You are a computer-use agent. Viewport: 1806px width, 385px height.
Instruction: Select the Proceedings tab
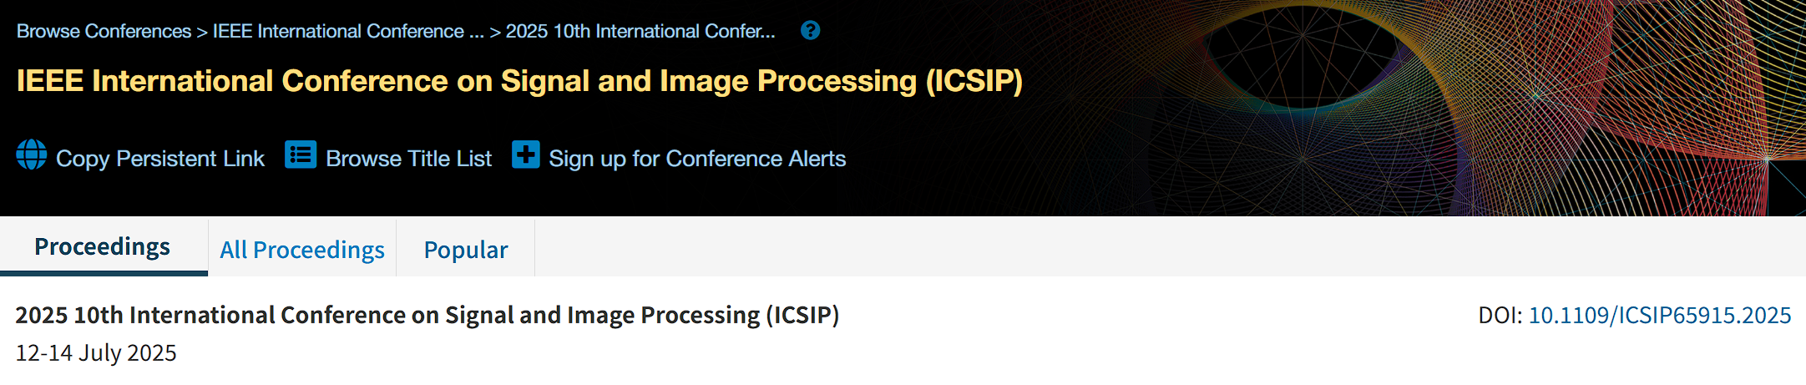click(x=103, y=246)
